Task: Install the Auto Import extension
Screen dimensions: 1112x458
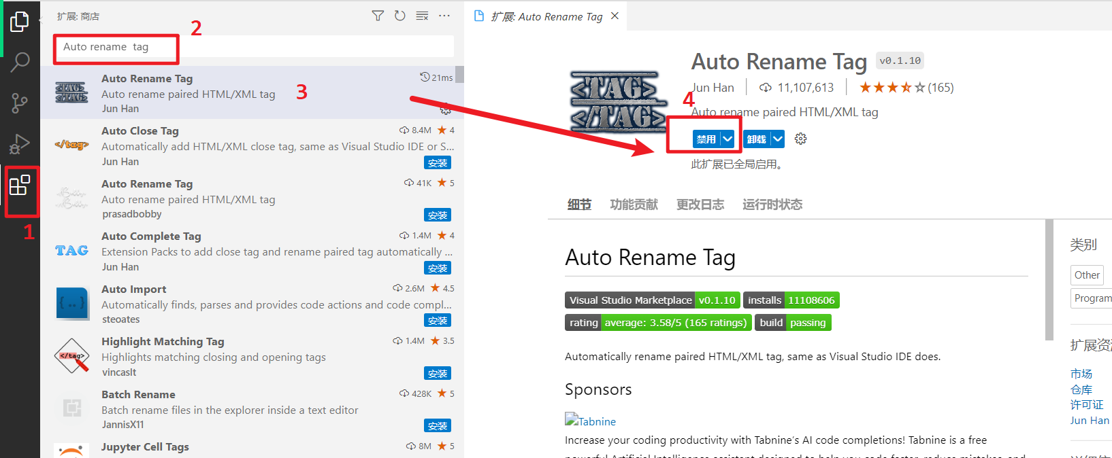Action: tap(438, 321)
